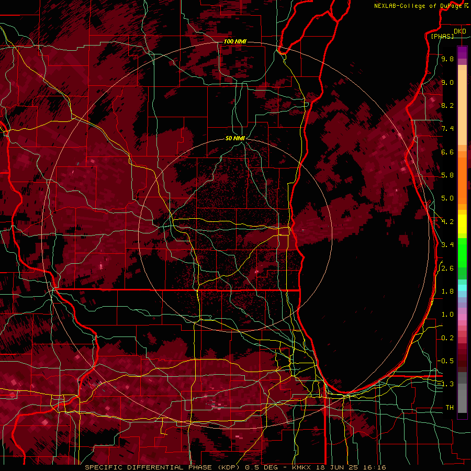Click the SPECIFIC DIFFERENTIAL PHASE (KDP) product title
The width and height of the screenshot is (471, 471).
pyautogui.click(x=163, y=467)
